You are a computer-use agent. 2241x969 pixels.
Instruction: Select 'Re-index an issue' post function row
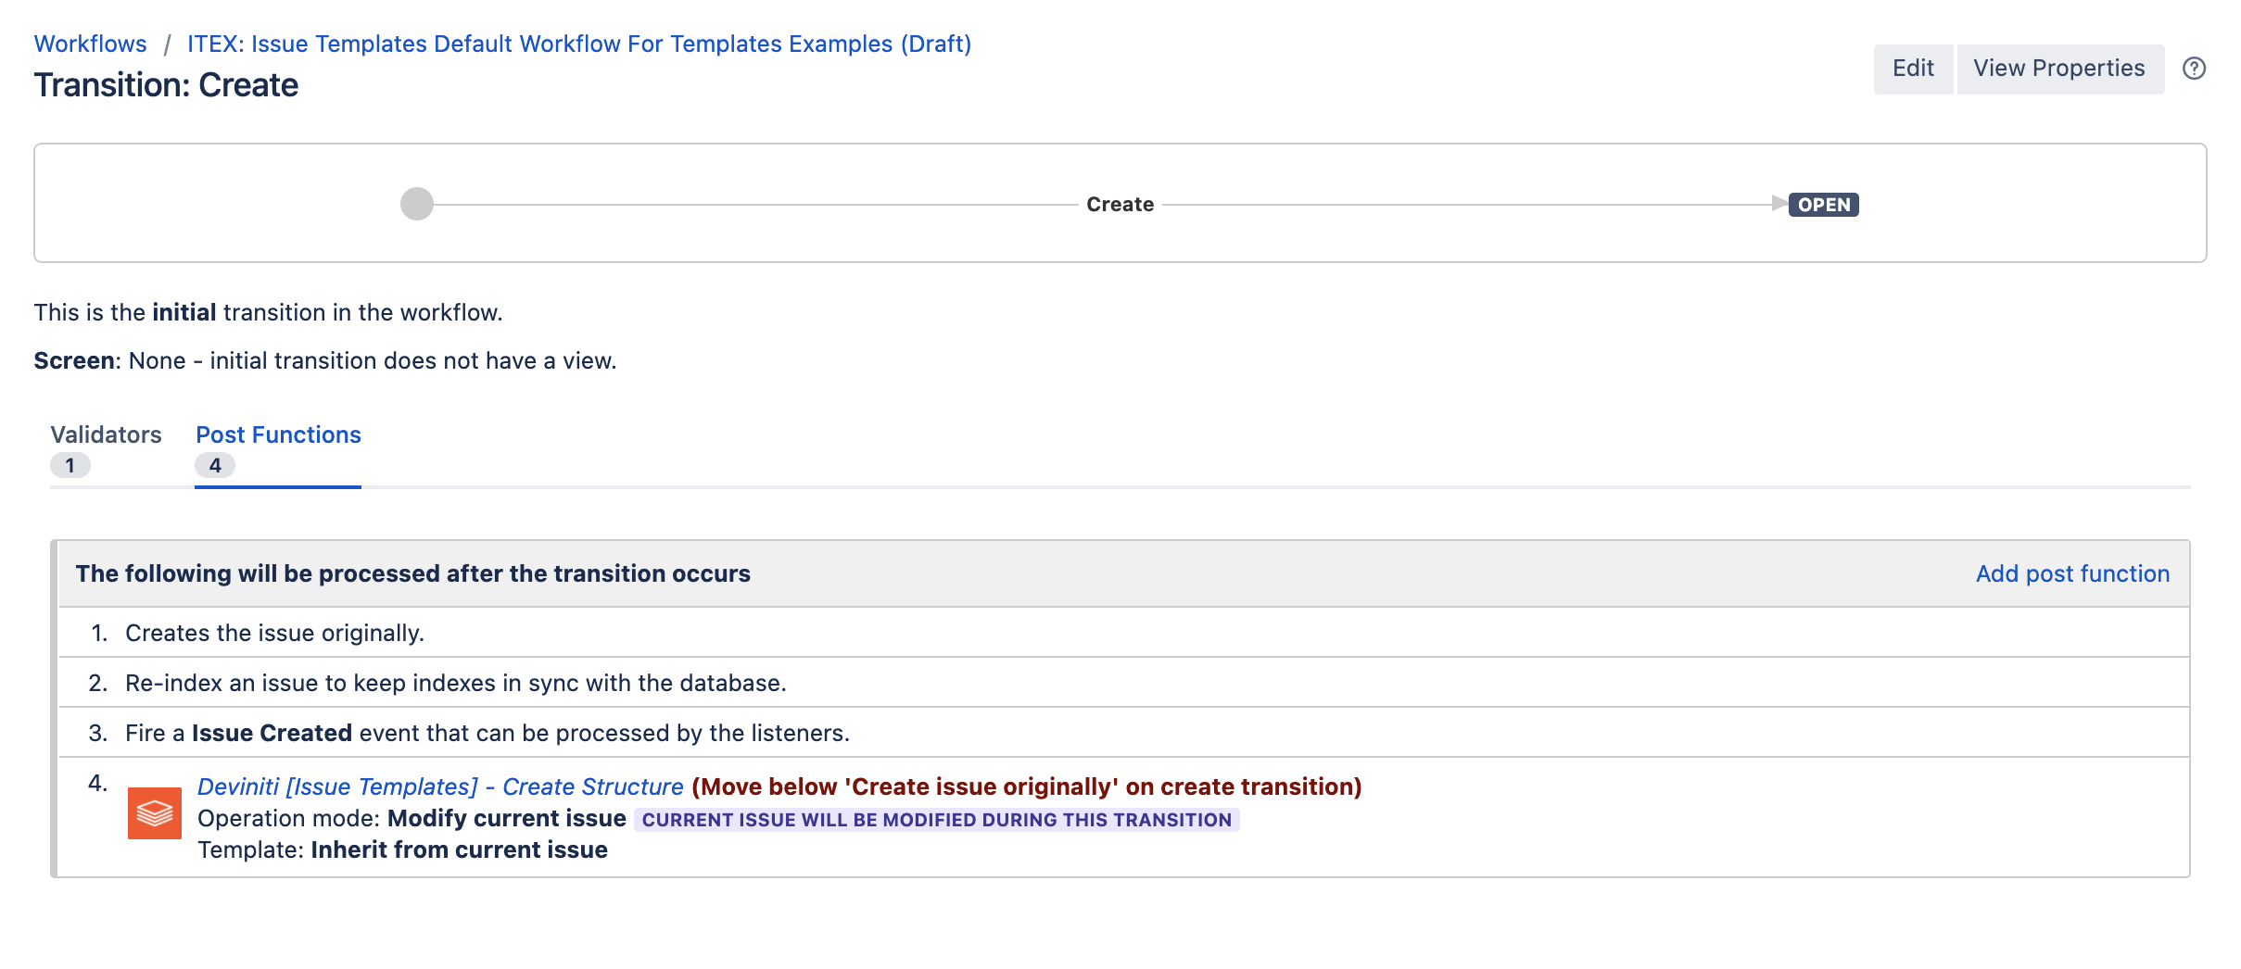(1123, 683)
